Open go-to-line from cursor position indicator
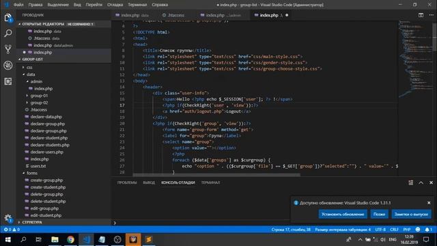 pos(291,230)
